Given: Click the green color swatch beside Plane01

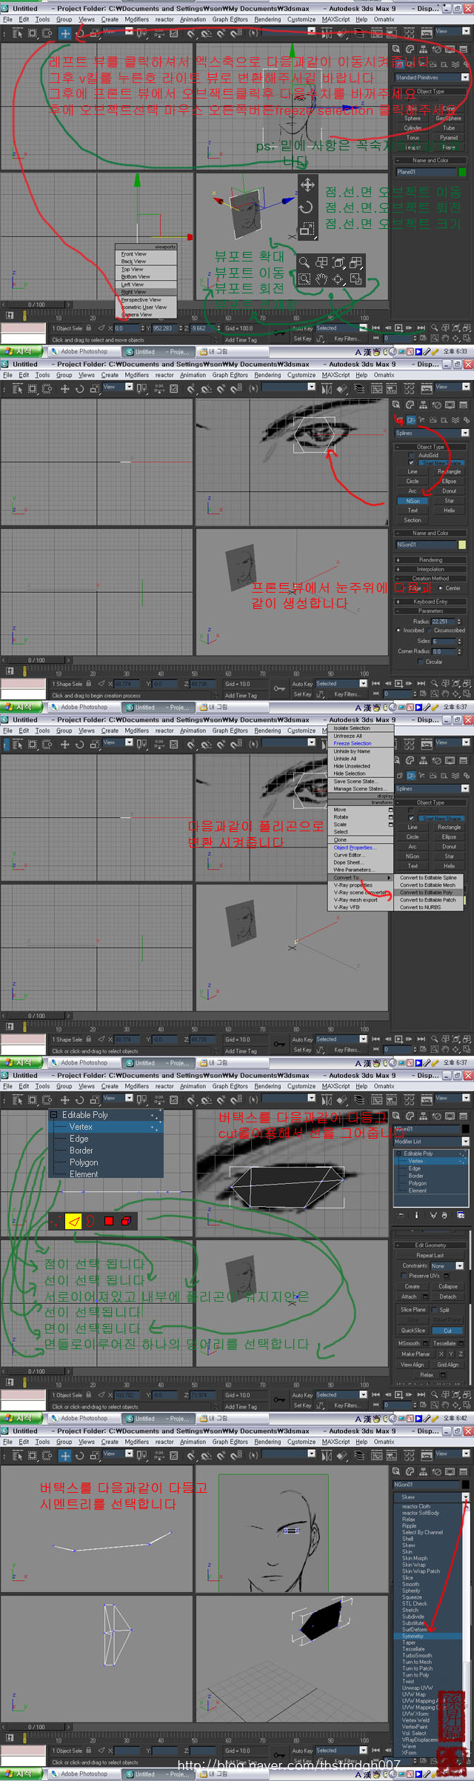Looking at the screenshot, I should coord(463,172).
